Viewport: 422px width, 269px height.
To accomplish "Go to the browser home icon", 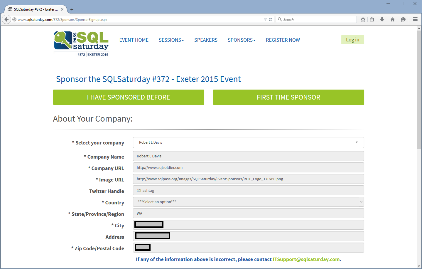I will (x=393, y=19).
